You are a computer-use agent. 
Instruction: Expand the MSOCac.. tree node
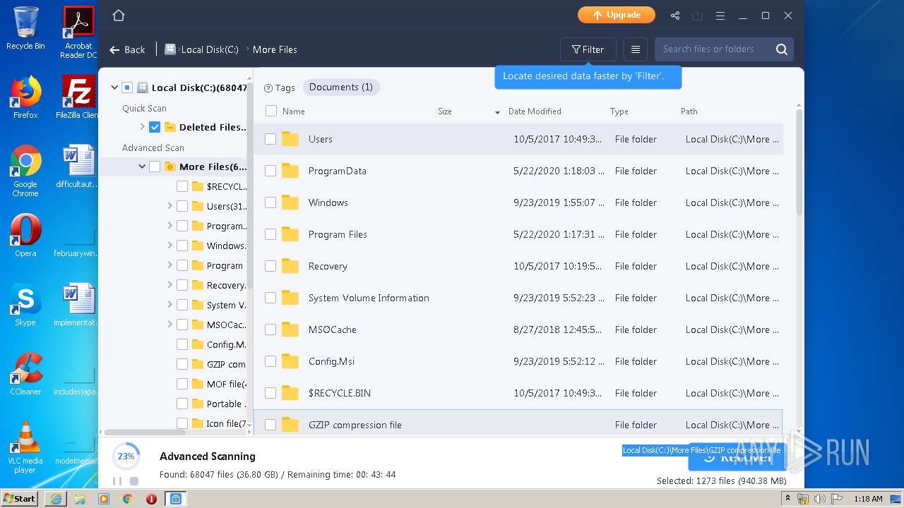point(170,325)
